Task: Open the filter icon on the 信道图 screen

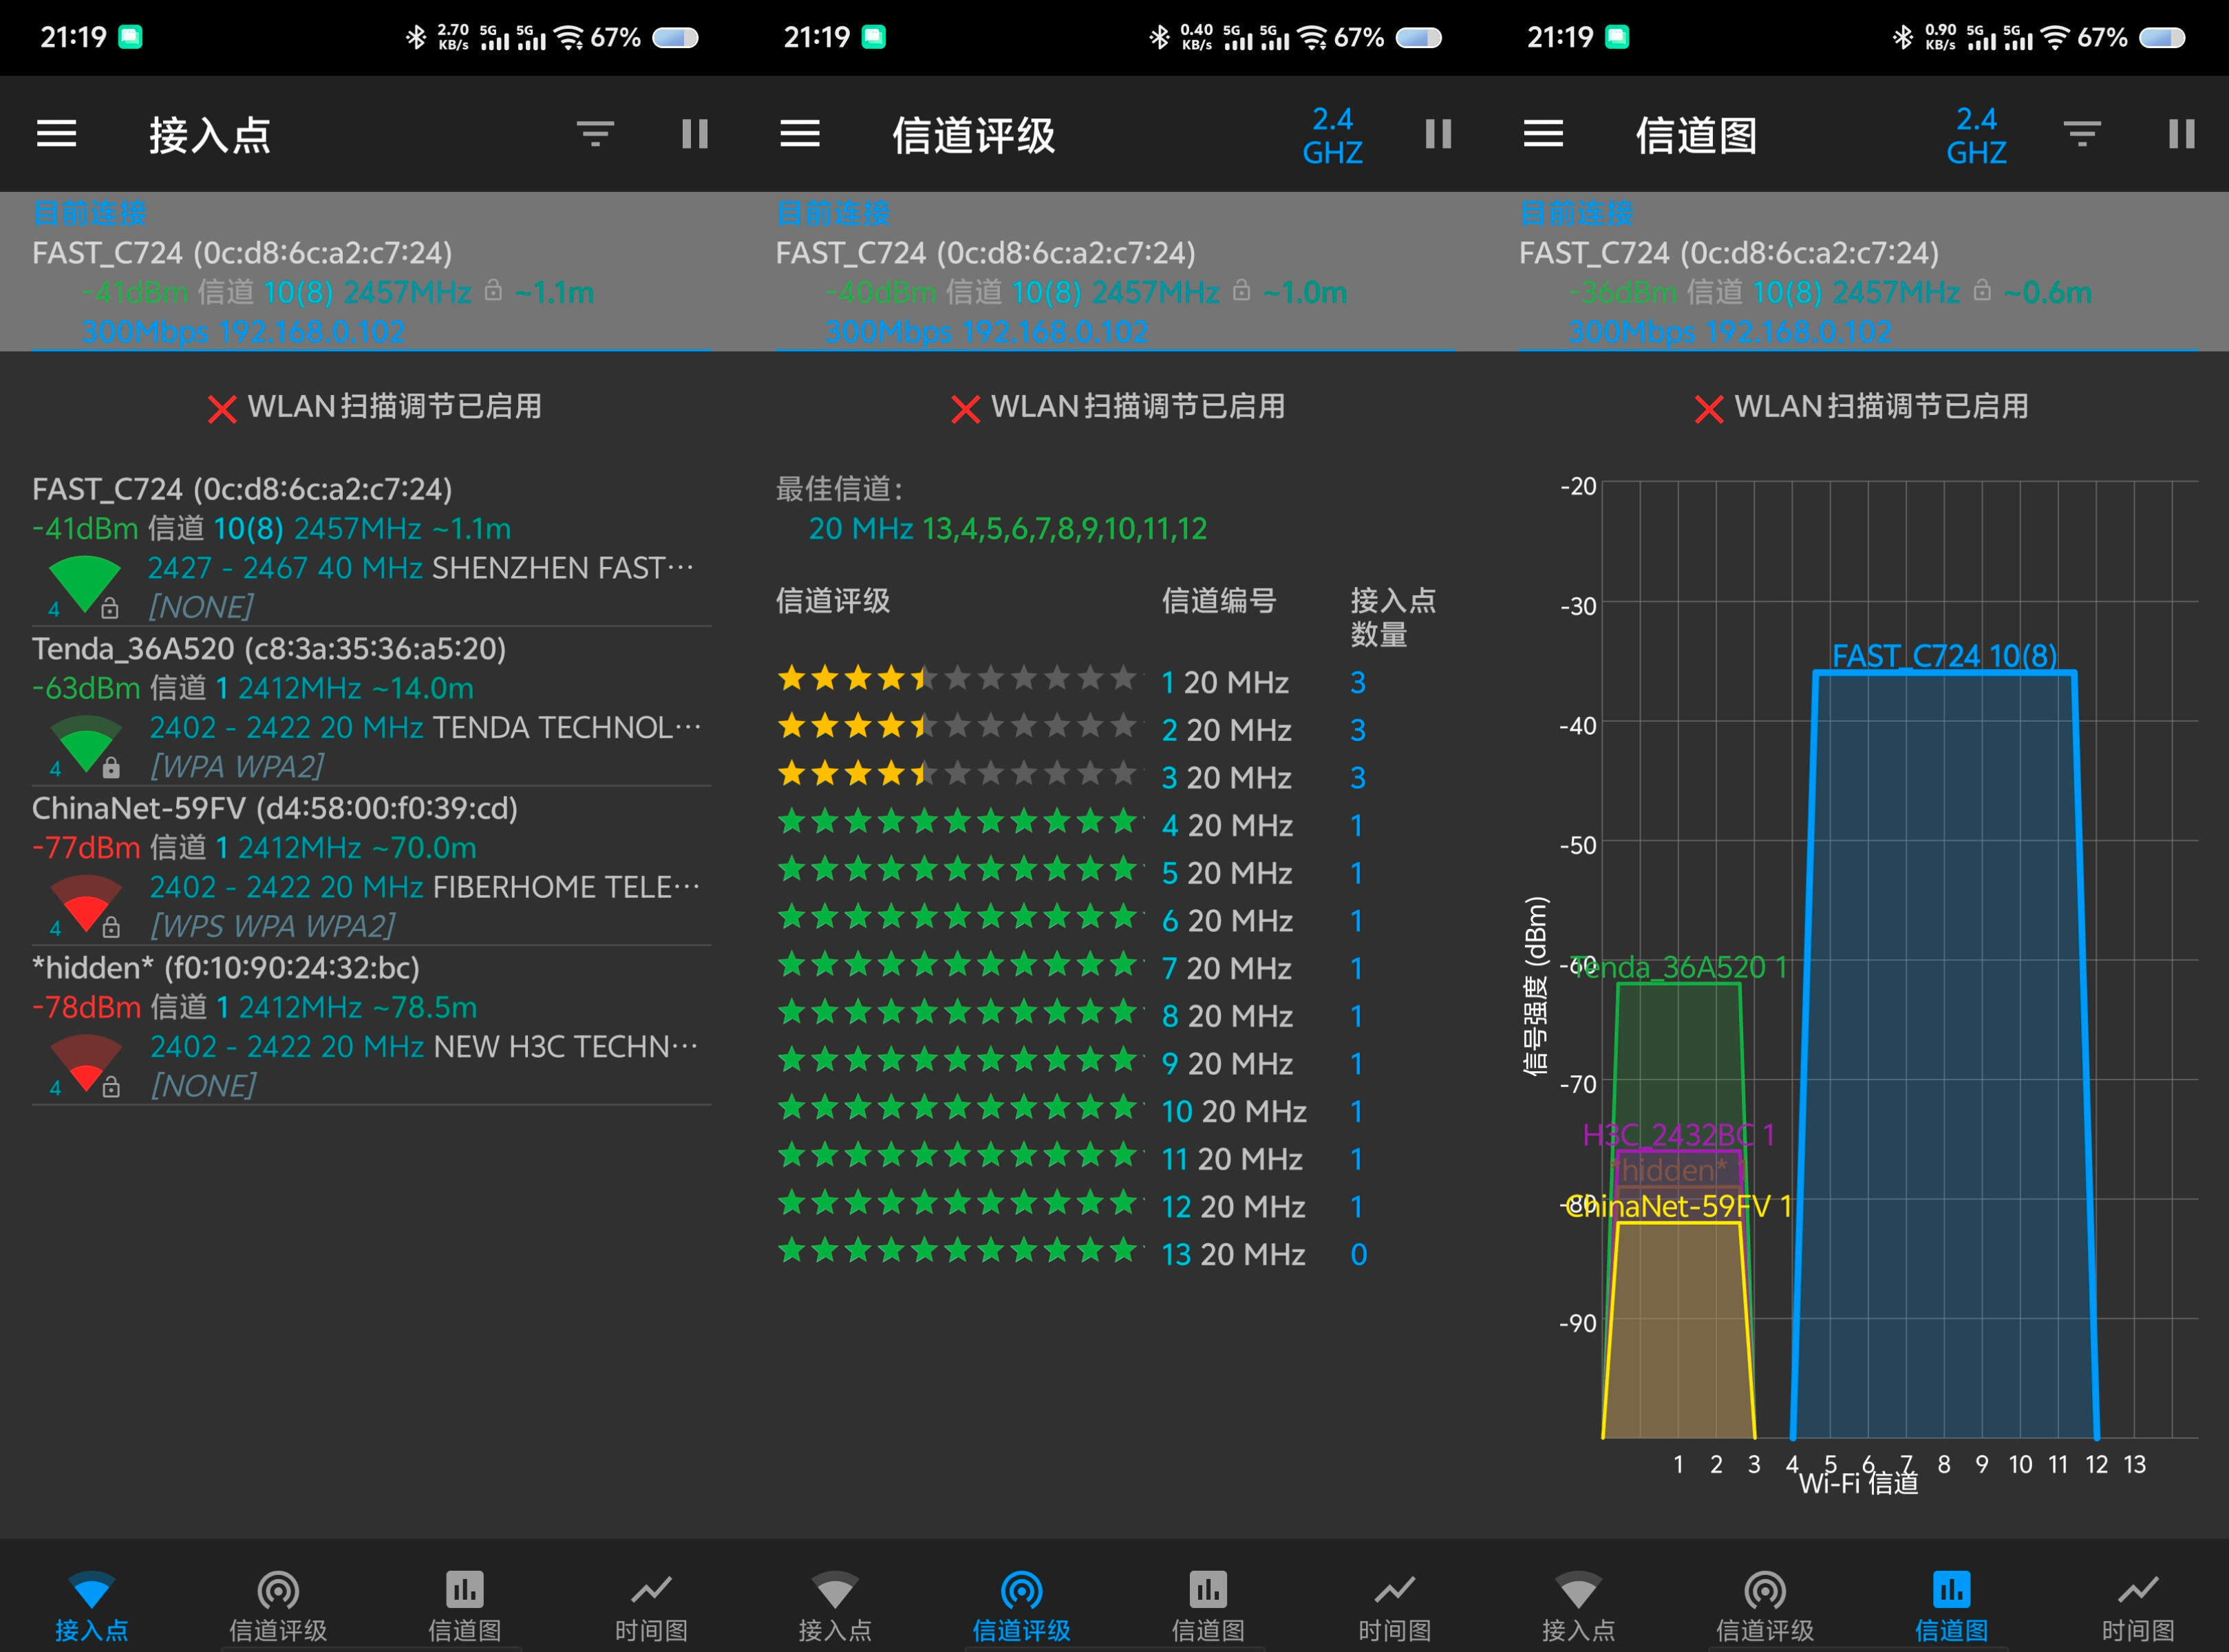Action: point(2081,134)
